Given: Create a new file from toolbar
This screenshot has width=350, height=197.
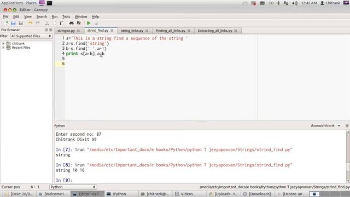Looking at the screenshot, I should [x=6, y=23].
